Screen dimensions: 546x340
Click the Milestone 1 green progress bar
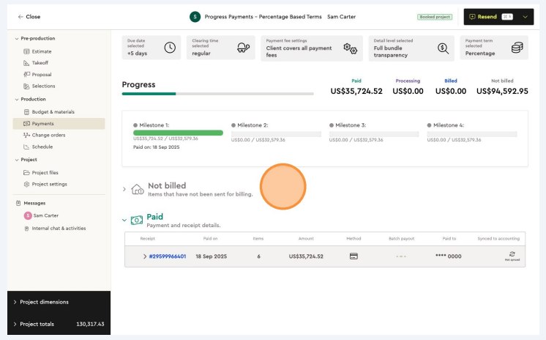click(x=178, y=133)
